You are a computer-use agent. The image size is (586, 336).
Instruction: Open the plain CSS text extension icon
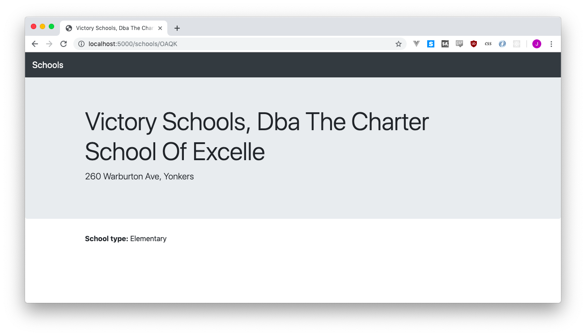point(488,44)
